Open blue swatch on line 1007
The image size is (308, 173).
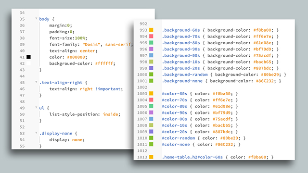point(151,119)
